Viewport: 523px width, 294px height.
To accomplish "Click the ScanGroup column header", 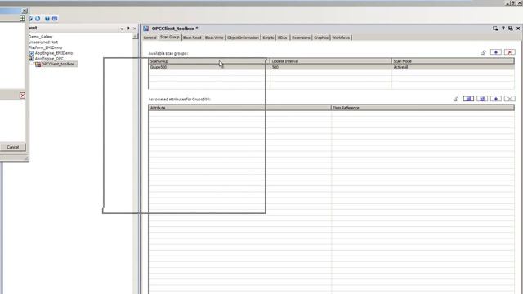I will coord(208,61).
